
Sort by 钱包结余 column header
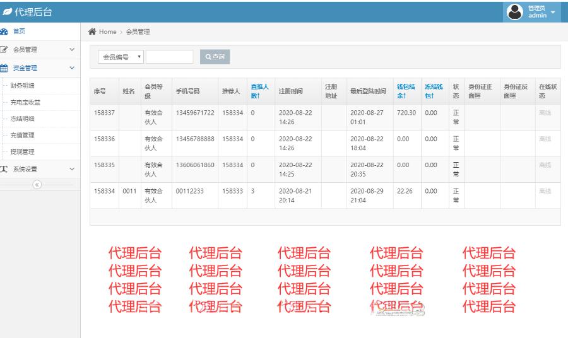pos(406,91)
